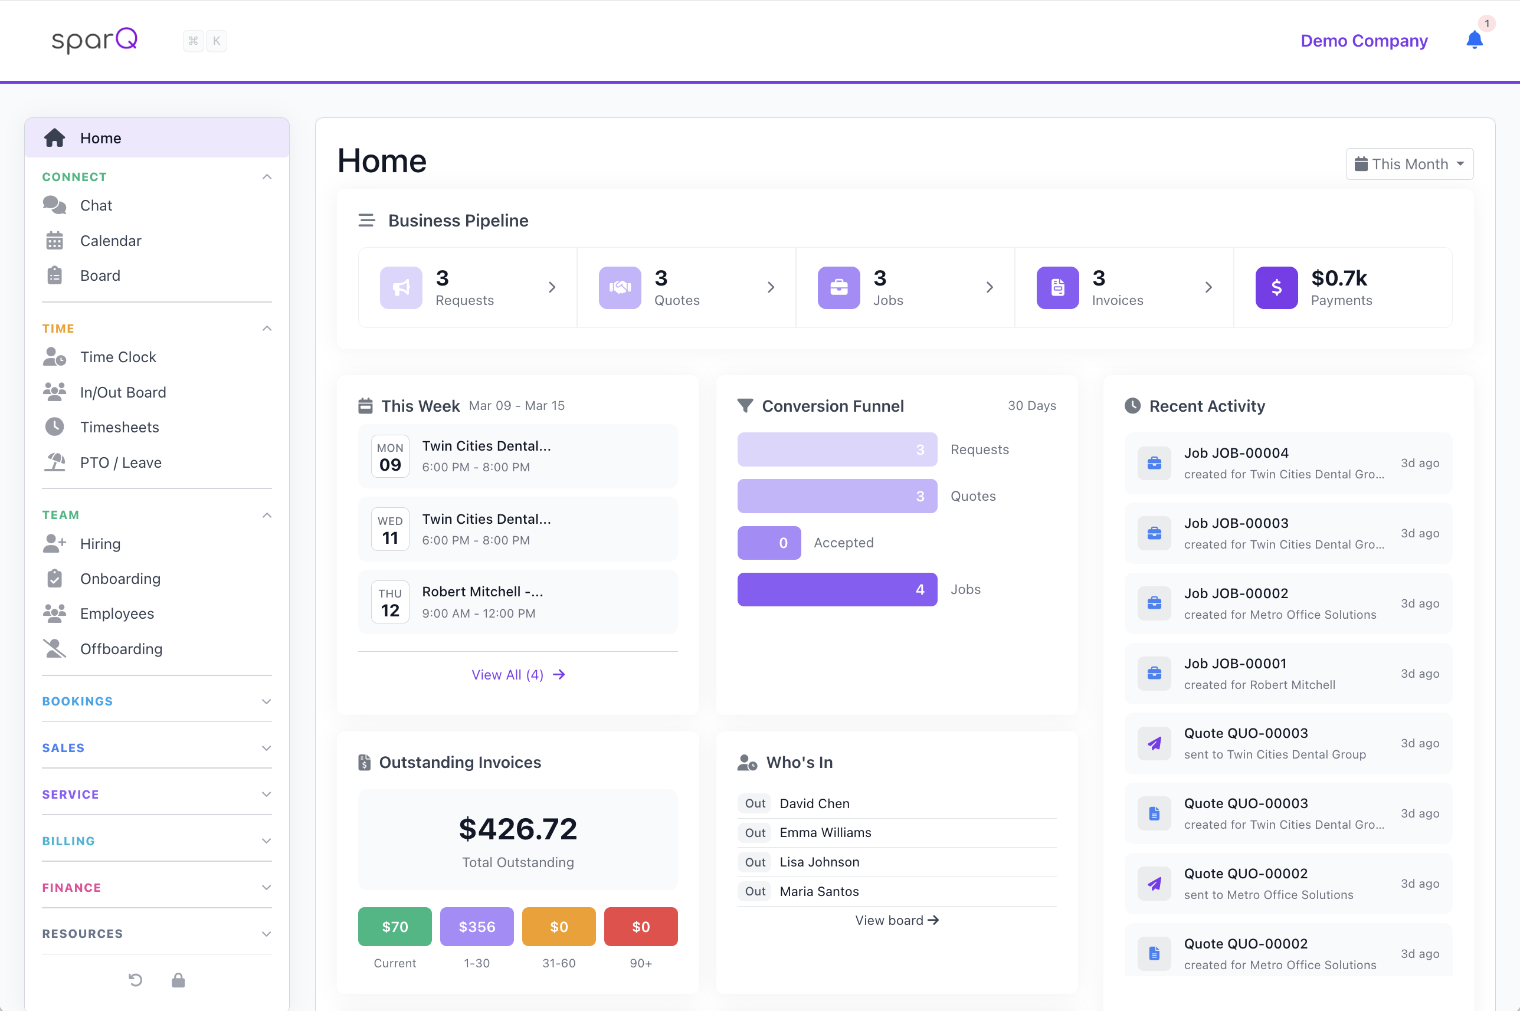
Task: Click the lock icon at sidebar bottom
Action: (x=179, y=980)
